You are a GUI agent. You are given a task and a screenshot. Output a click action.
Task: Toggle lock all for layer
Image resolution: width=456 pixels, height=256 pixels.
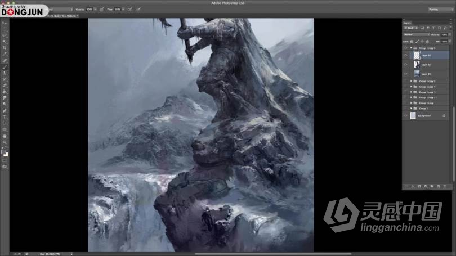427,42
